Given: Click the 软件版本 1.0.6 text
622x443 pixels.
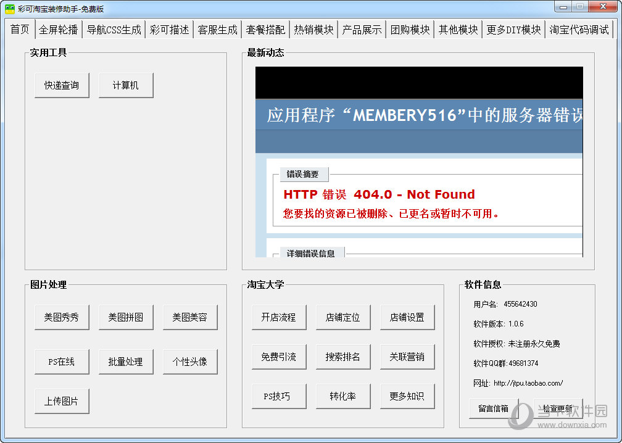Looking at the screenshot, I should tap(499, 324).
